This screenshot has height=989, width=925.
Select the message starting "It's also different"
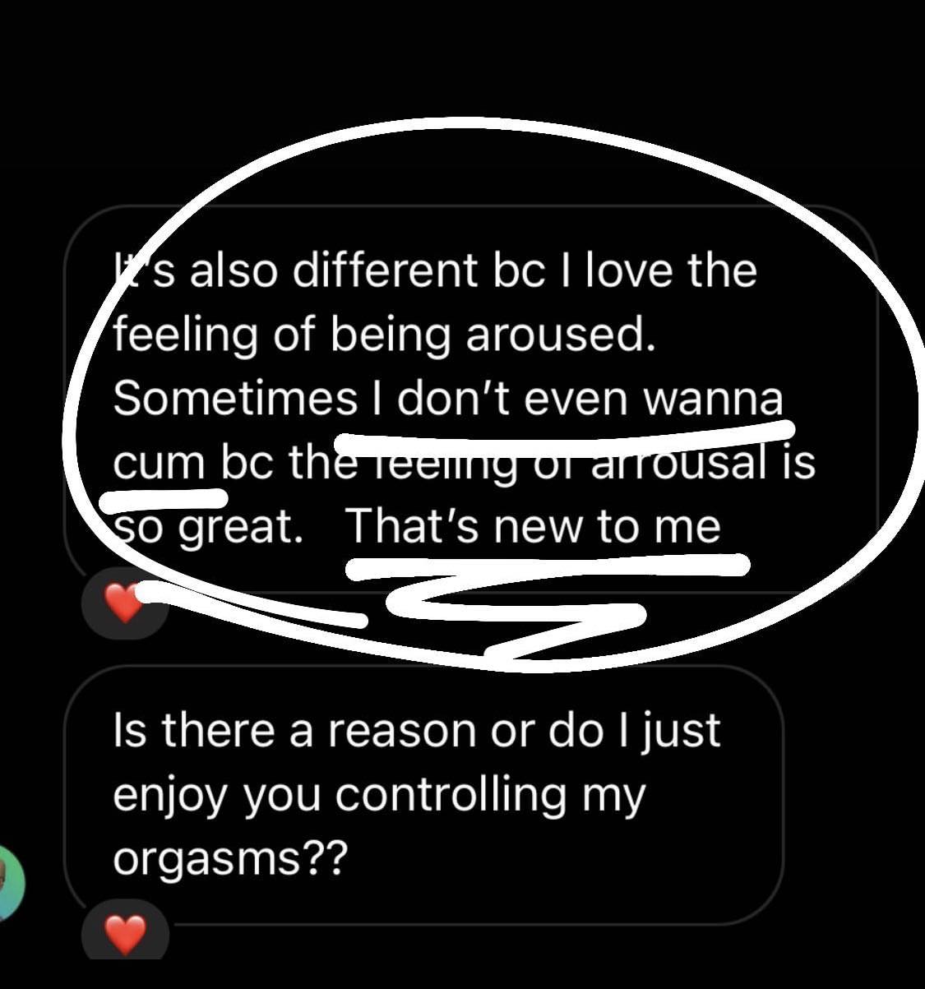pyautogui.click(x=470, y=397)
